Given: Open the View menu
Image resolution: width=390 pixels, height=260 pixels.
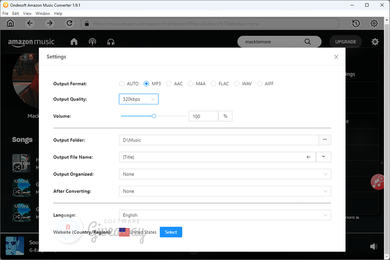Looking at the screenshot, I should [x=27, y=14].
